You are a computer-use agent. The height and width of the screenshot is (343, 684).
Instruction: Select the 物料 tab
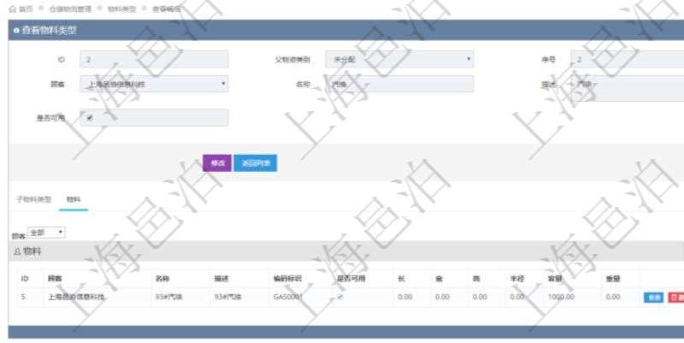tap(74, 198)
